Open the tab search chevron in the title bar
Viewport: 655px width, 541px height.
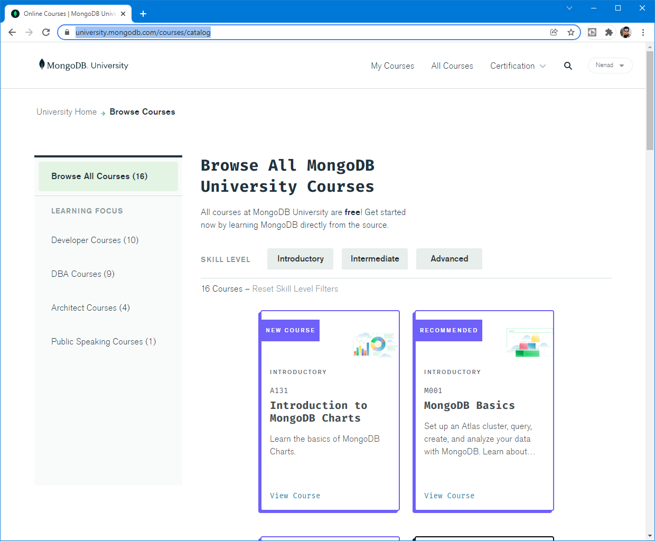click(569, 8)
